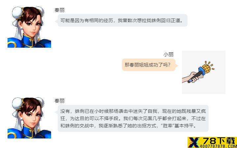Select the message starting 可能是因为有相同的经历

[x=123, y=20]
